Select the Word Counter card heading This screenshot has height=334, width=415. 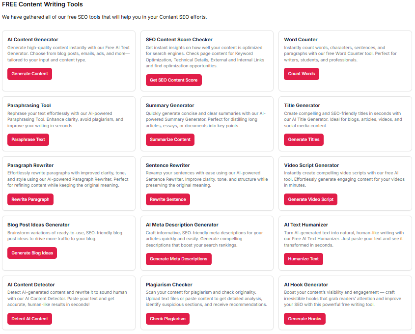(301, 39)
